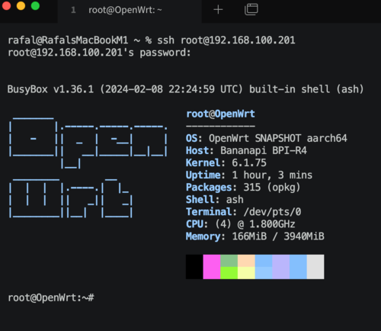The width and height of the screenshot is (381, 331).
Task: Minimize window with yellow traffic light button
Action: [21, 5]
